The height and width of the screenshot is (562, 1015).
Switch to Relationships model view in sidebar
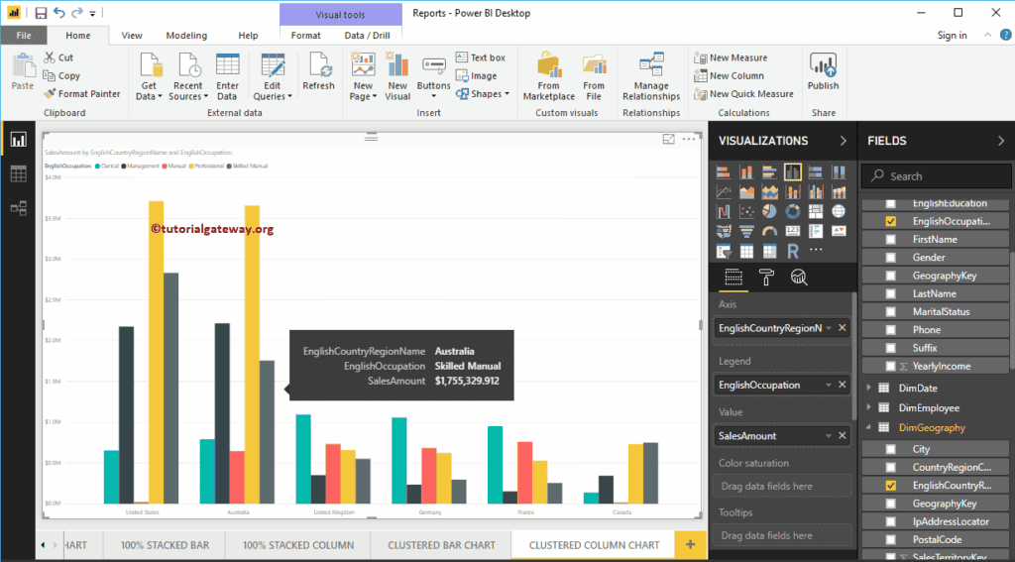click(x=18, y=208)
